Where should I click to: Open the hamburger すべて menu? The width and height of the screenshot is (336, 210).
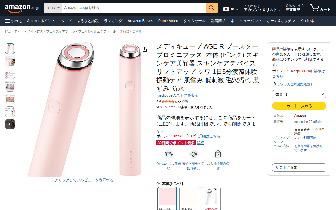[x=14, y=21]
